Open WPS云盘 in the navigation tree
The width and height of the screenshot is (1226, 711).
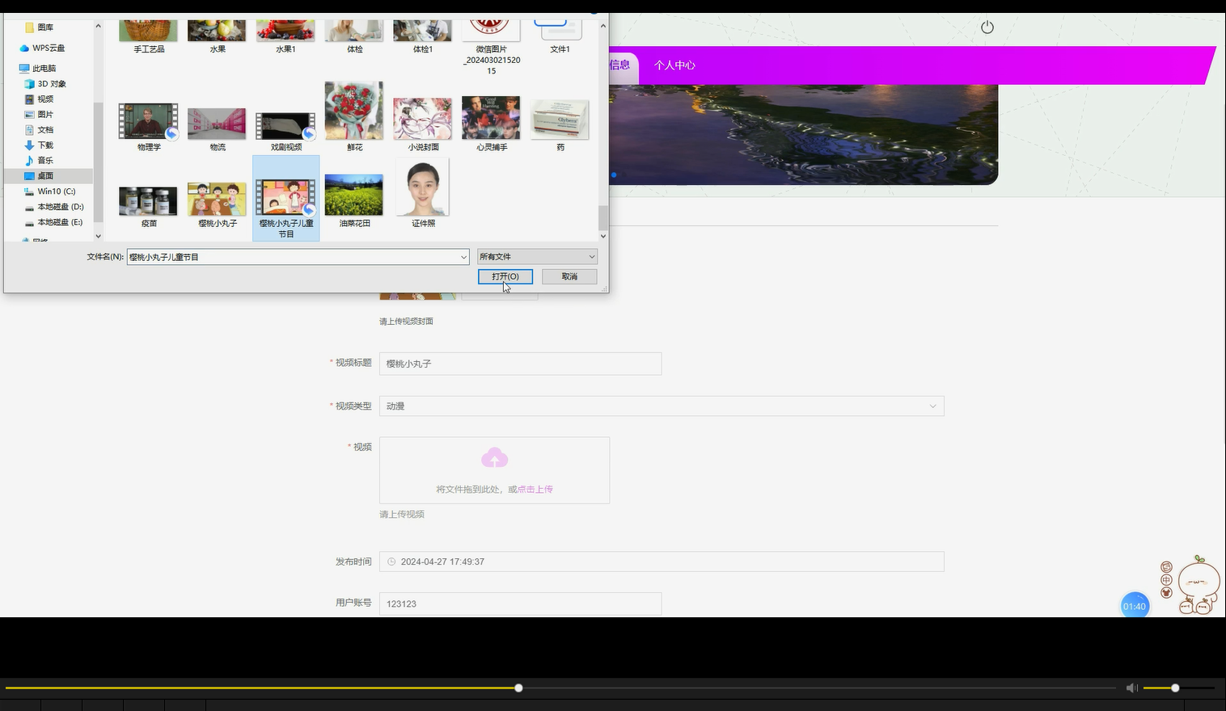(42, 48)
